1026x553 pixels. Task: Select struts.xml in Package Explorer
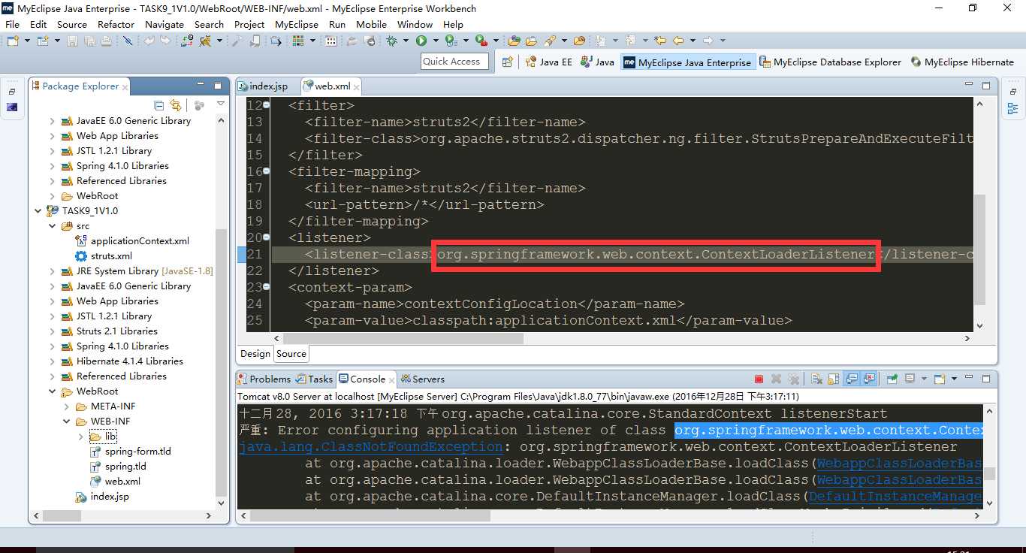[104, 256]
